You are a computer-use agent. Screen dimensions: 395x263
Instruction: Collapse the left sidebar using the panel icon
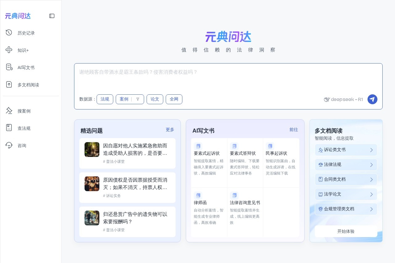pyautogui.click(x=52, y=16)
